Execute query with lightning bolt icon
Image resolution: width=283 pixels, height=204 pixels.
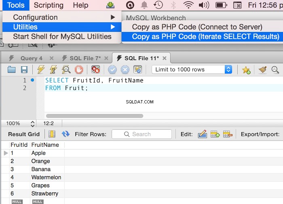(x=41, y=69)
